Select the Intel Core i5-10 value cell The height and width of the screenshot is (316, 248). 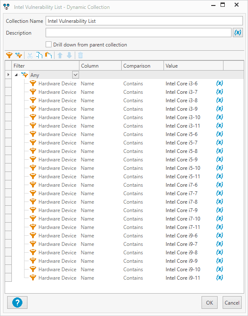[183, 168]
